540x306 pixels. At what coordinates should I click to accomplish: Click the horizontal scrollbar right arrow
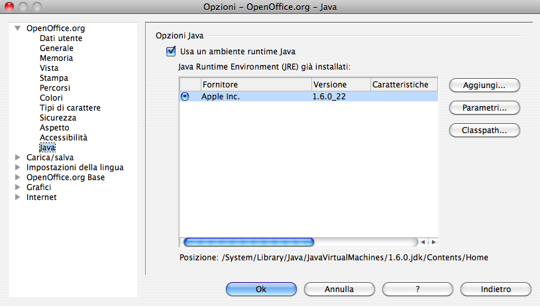click(433, 242)
